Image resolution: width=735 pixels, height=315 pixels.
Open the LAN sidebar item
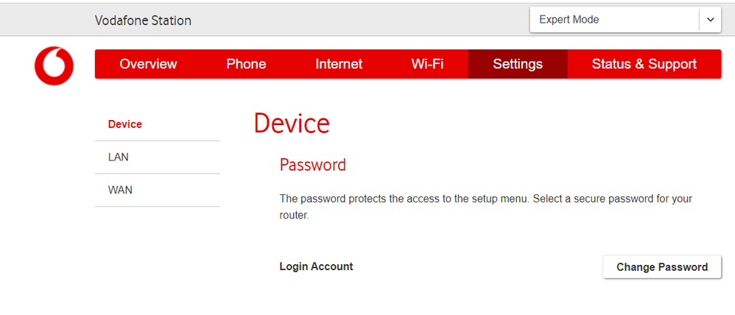pyautogui.click(x=158, y=157)
